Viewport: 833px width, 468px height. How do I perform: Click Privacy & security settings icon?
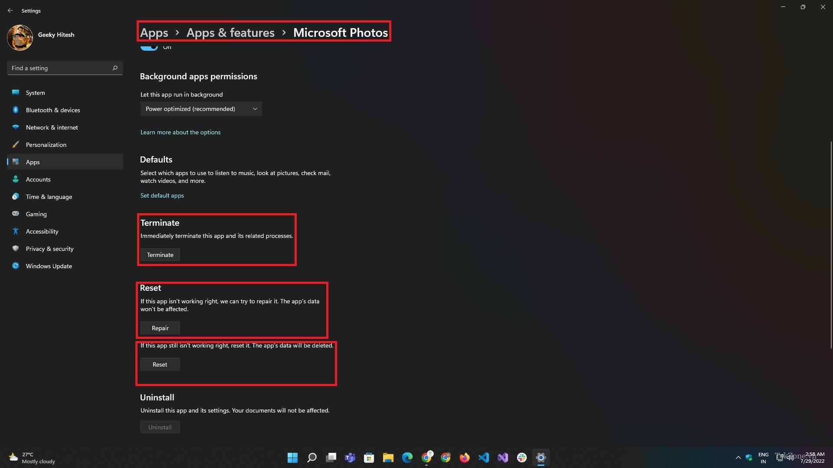16,248
